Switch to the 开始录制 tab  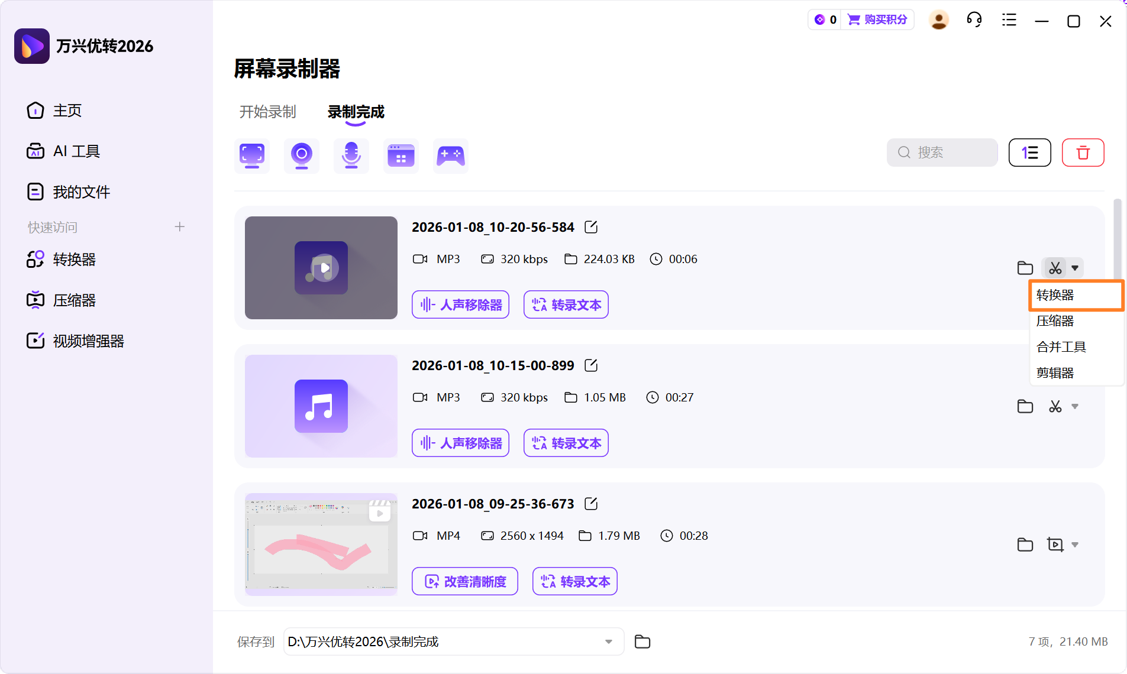(267, 112)
